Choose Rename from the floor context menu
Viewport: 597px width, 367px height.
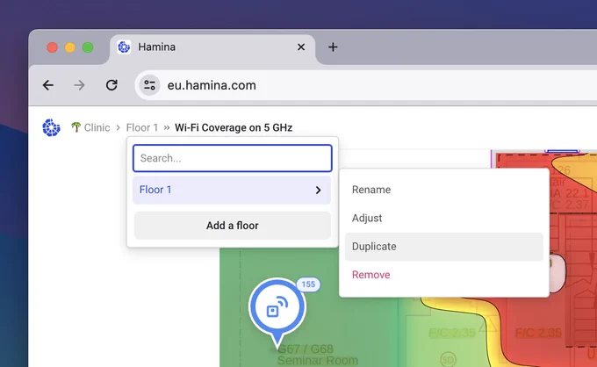point(444,190)
